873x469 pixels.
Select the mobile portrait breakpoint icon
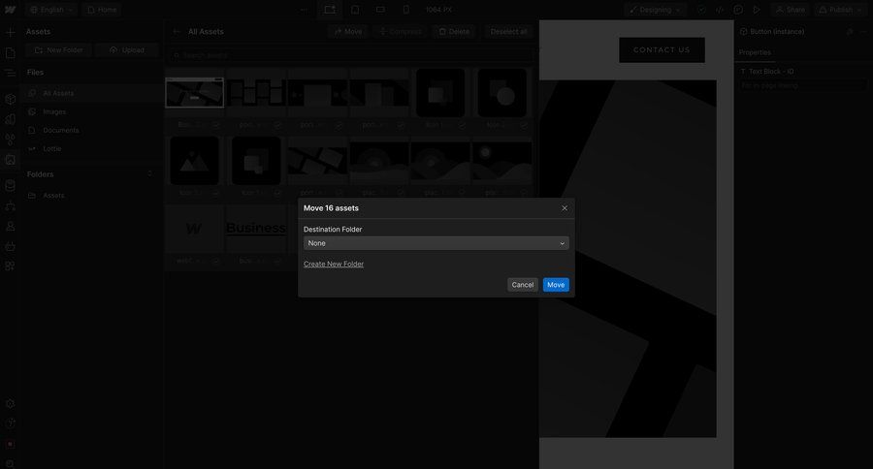(x=405, y=10)
